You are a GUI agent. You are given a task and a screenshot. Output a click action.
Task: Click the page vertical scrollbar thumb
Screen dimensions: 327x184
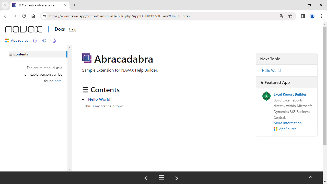(x=325, y=85)
